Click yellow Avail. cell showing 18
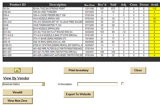The image size is (160, 105). click(154, 19)
